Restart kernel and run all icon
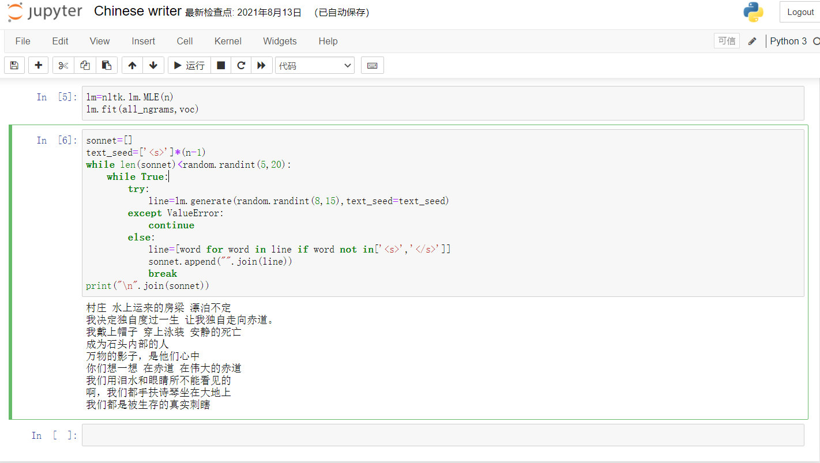The height and width of the screenshot is (463, 820). tap(261, 65)
